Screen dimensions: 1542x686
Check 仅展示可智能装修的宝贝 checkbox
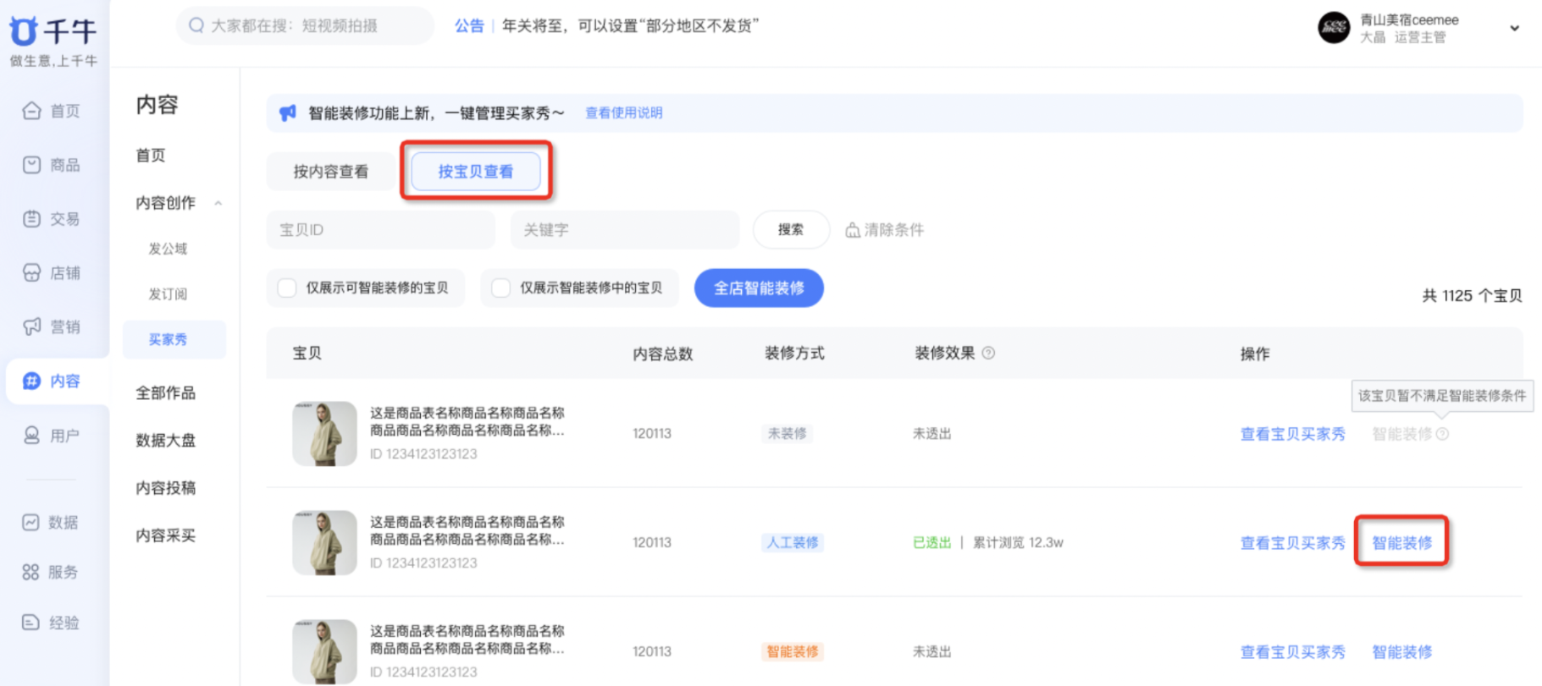pos(287,288)
